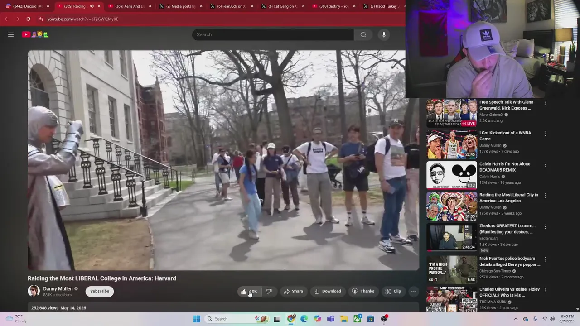This screenshot has height=326, width=580.
Task: Select the address bar URL
Action: tap(82, 19)
